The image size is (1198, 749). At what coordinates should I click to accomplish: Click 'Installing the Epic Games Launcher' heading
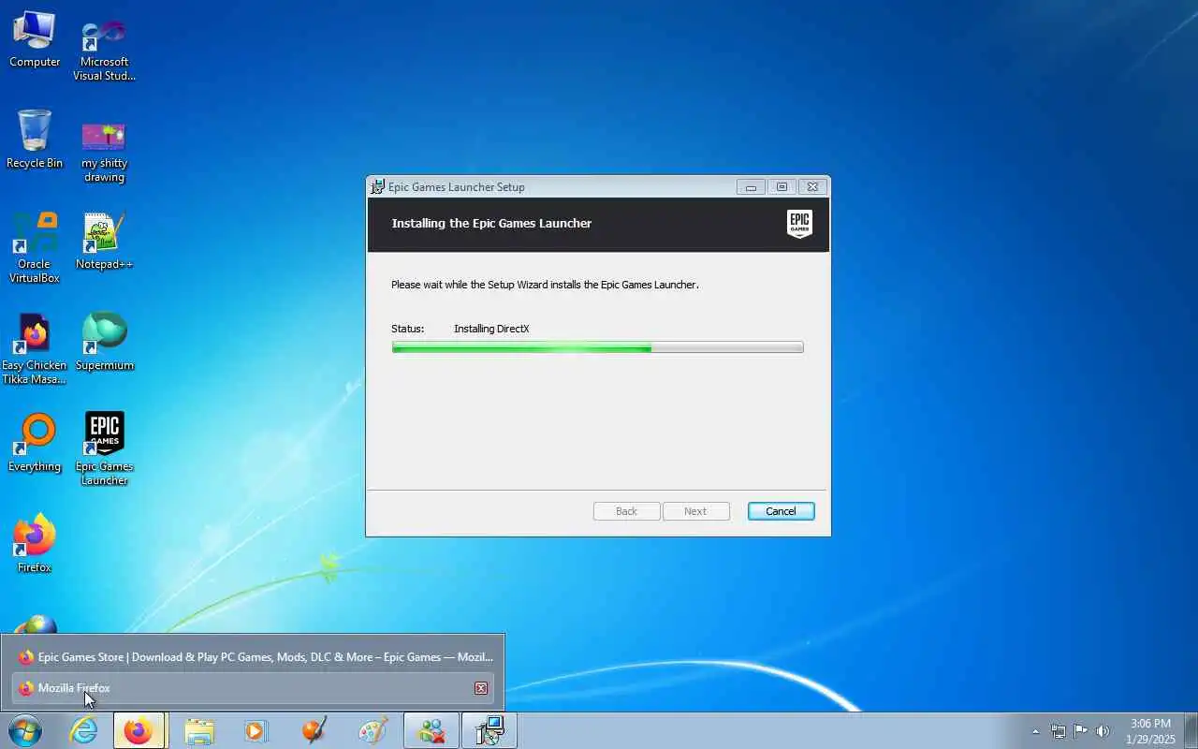pyautogui.click(x=491, y=224)
